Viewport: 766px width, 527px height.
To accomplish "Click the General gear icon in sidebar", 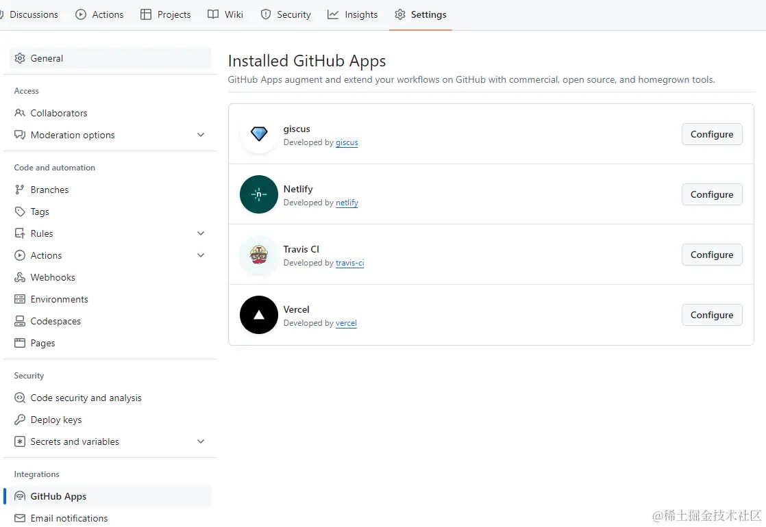I will tap(20, 58).
